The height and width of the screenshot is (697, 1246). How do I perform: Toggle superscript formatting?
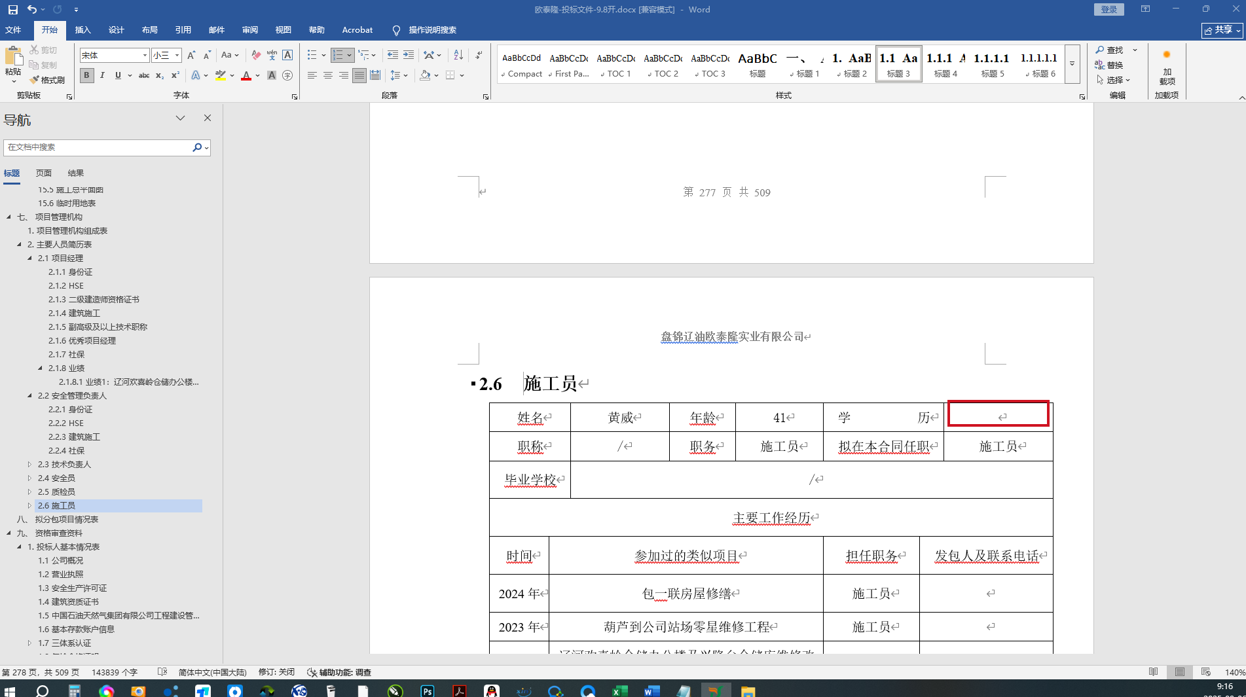click(175, 75)
